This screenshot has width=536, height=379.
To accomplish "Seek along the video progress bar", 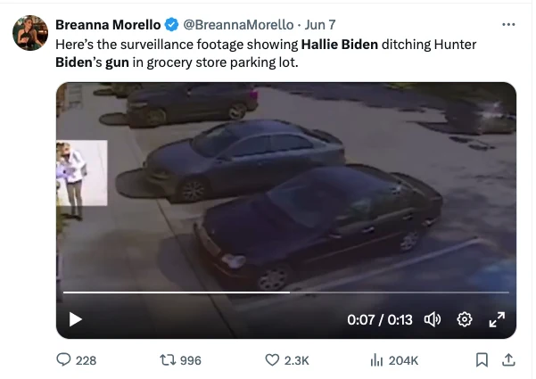I will pyautogui.click(x=286, y=292).
